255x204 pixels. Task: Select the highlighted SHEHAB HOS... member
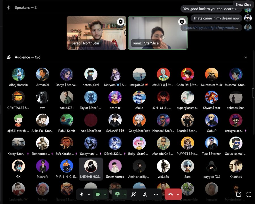[x=91, y=169]
